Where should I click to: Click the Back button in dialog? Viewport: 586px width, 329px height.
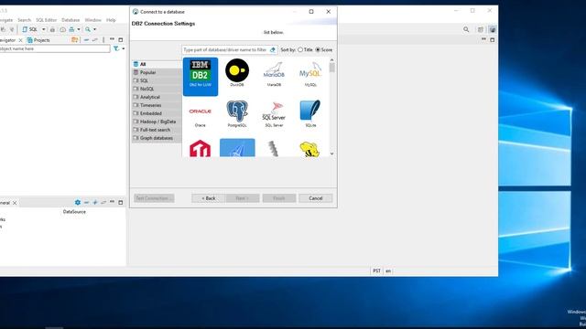tap(208, 198)
